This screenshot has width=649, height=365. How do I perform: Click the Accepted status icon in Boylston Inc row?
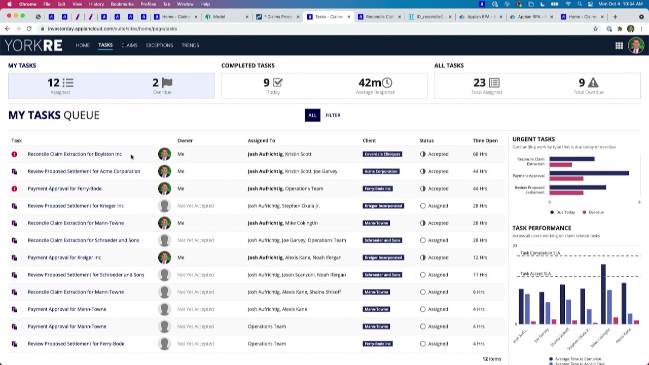(x=423, y=154)
